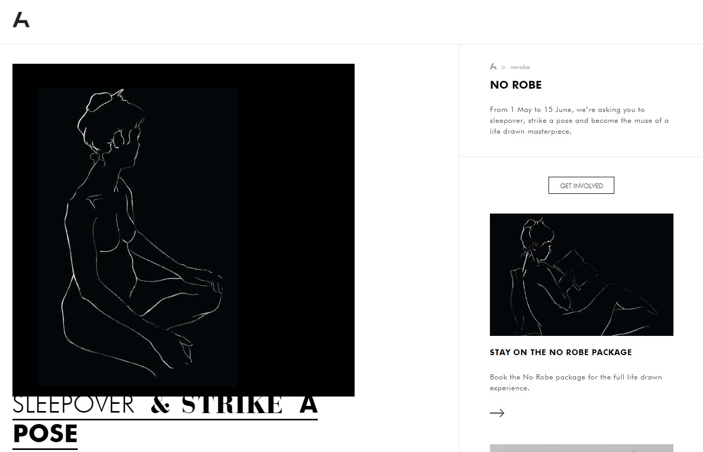Screen dimensions: 703x452
Task: Click the site logo in the header
Action: click(21, 20)
